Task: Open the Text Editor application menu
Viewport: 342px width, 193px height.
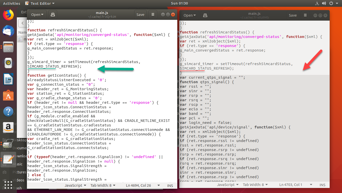Action: coord(40,4)
